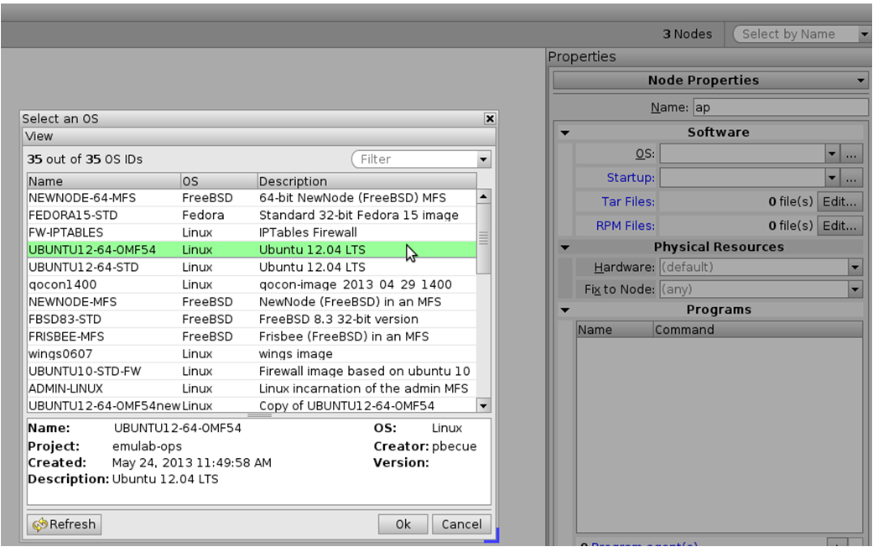Collapse the Physical Resources section
Image resolution: width=873 pixels, height=547 pixels.
[x=565, y=247]
